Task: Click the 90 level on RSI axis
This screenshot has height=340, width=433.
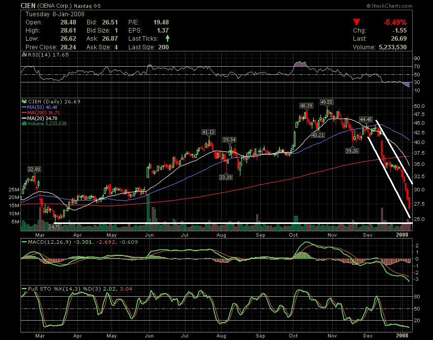Action: 417,58
